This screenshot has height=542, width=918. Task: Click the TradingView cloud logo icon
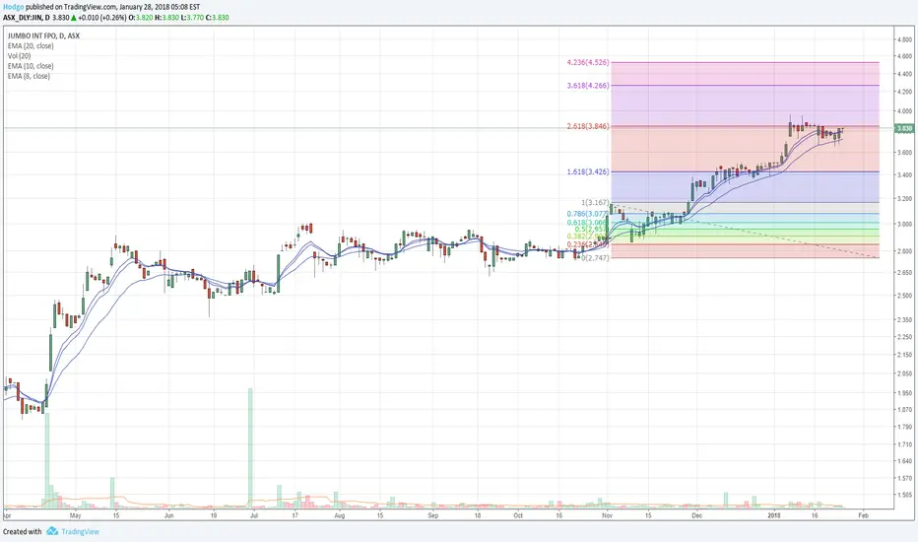point(52,531)
